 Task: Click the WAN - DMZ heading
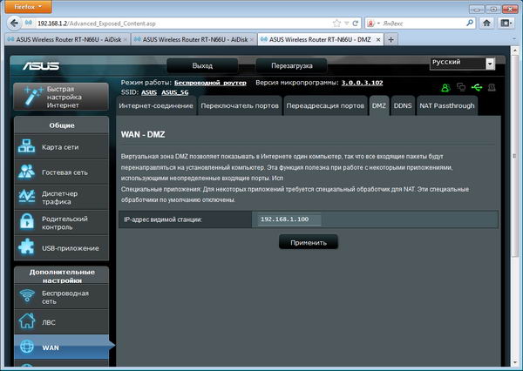(x=143, y=134)
